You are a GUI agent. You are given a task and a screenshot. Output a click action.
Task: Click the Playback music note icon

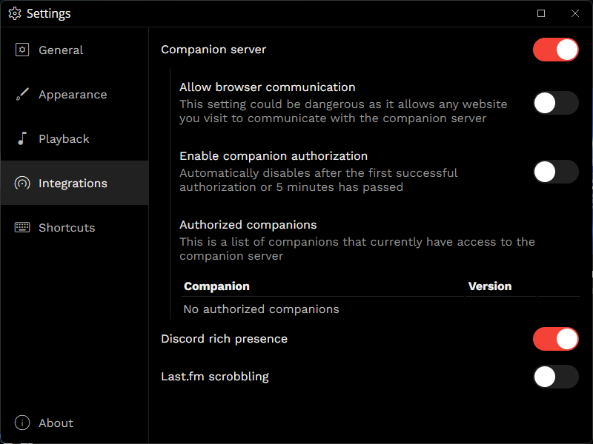click(22, 139)
